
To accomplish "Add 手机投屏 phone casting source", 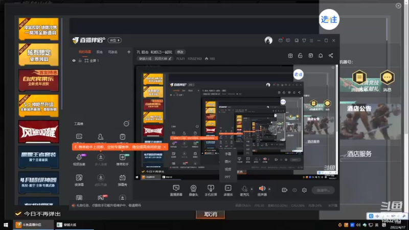I will point(211,190).
